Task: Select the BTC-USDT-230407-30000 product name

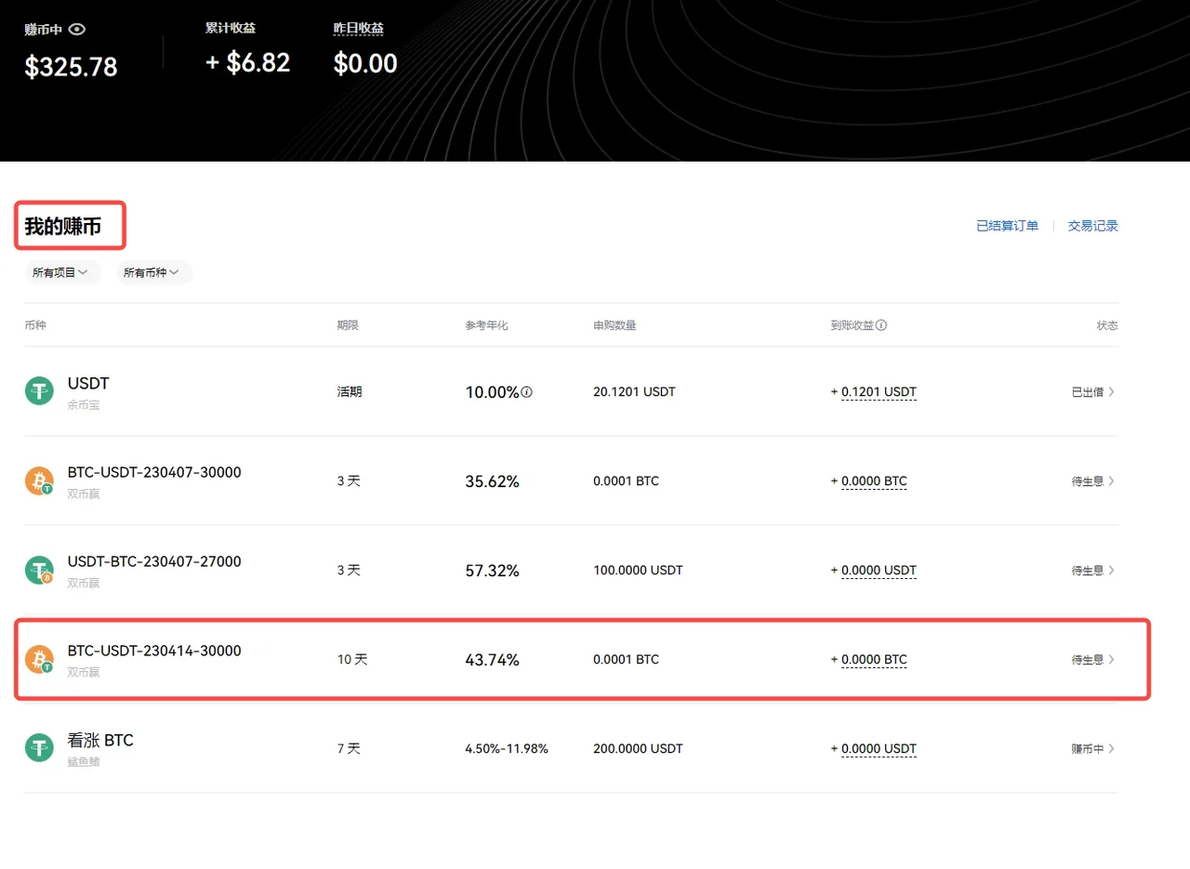Action: click(x=154, y=472)
